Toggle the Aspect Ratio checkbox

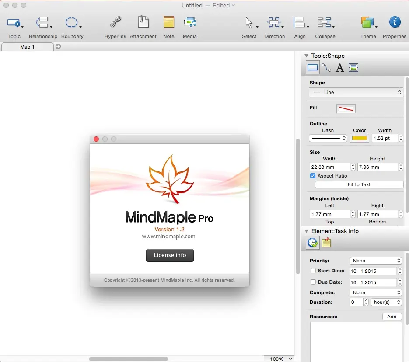(313, 176)
